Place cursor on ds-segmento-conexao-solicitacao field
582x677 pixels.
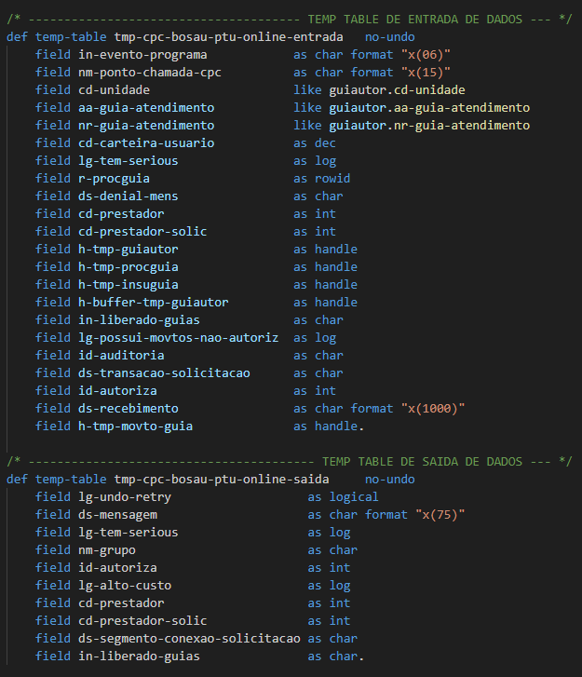[189, 639]
